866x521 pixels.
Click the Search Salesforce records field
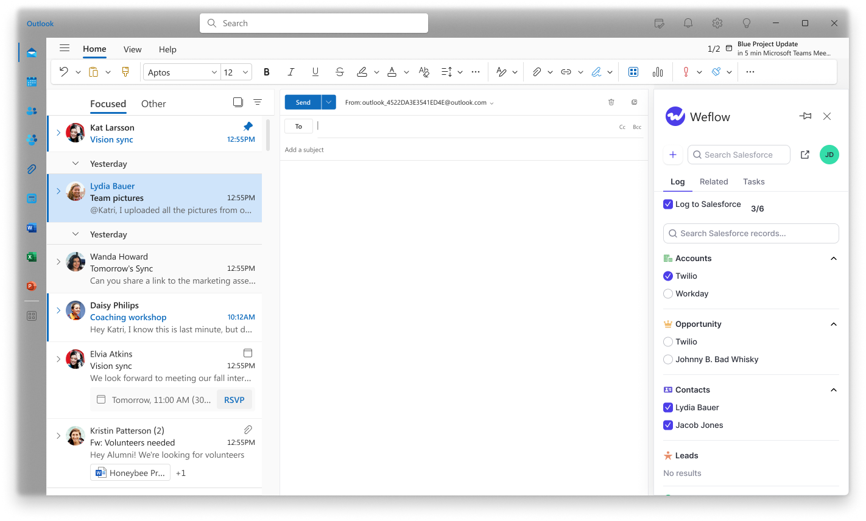pos(751,233)
